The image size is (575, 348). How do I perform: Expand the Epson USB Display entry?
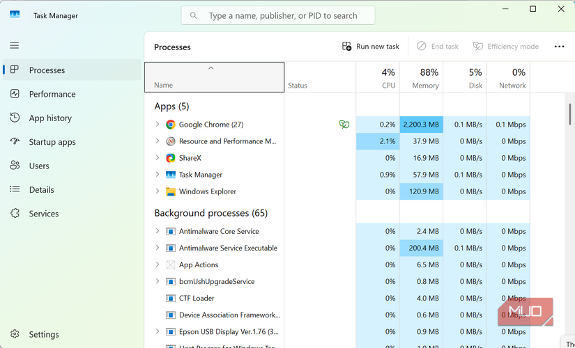click(x=158, y=332)
